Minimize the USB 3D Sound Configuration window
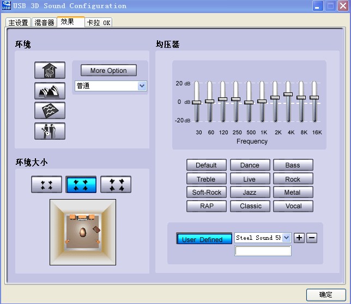351x304 pixels. (318, 5)
